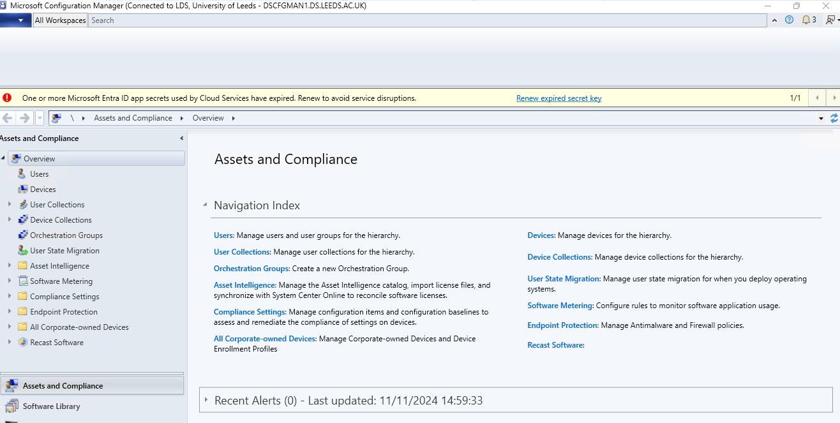Expand the Device Collections tree node
The width and height of the screenshot is (840, 423).
pyautogui.click(x=10, y=220)
